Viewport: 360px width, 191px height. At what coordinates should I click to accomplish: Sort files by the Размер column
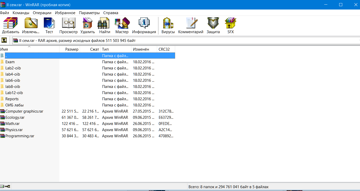[70, 49]
